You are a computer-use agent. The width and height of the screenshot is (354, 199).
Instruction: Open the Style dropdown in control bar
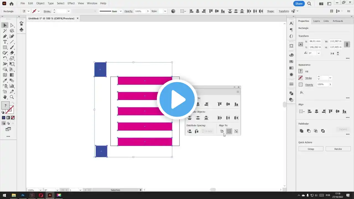click(x=165, y=11)
